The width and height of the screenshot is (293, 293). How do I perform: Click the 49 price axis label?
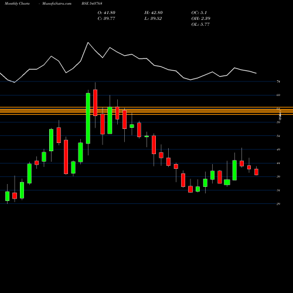[x=278, y=149]
